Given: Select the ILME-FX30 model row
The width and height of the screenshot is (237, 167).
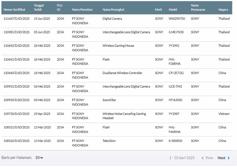Looking at the screenshot, I should [176, 32].
